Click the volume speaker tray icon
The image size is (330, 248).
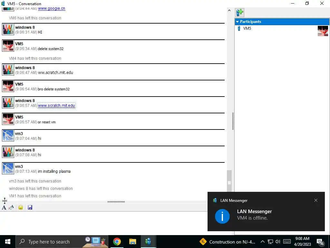point(278,242)
